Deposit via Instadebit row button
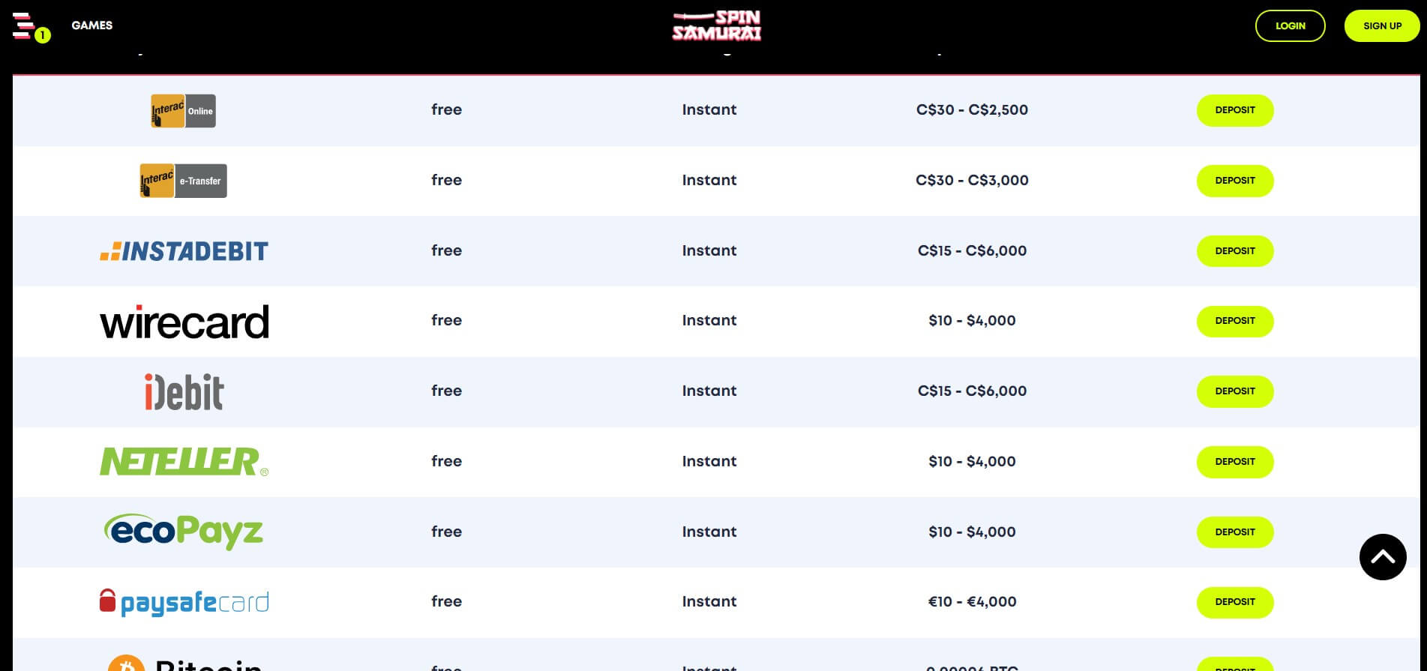 click(x=1235, y=251)
